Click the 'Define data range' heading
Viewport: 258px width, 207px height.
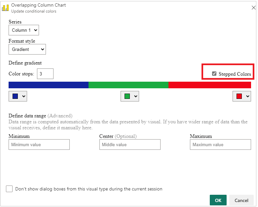coord(27,116)
